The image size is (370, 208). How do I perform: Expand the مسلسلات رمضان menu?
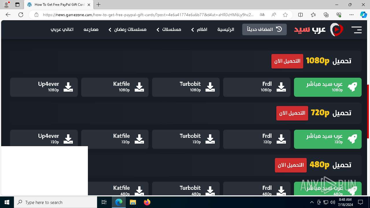click(x=127, y=29)
